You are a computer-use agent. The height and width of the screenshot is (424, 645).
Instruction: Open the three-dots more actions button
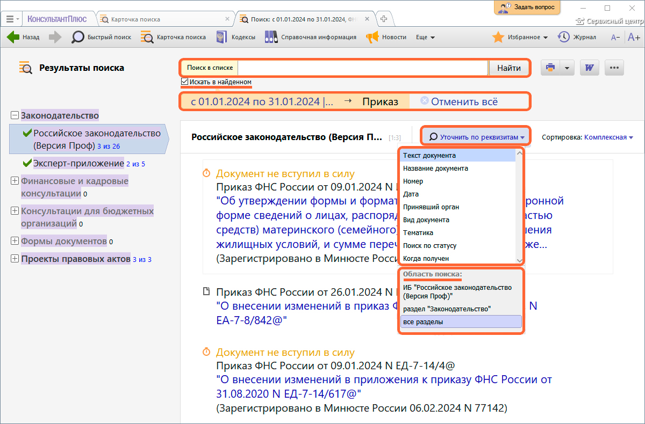[615, 68]
